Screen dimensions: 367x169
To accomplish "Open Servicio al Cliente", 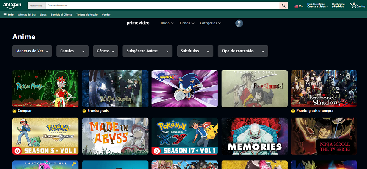I will 61,15.
